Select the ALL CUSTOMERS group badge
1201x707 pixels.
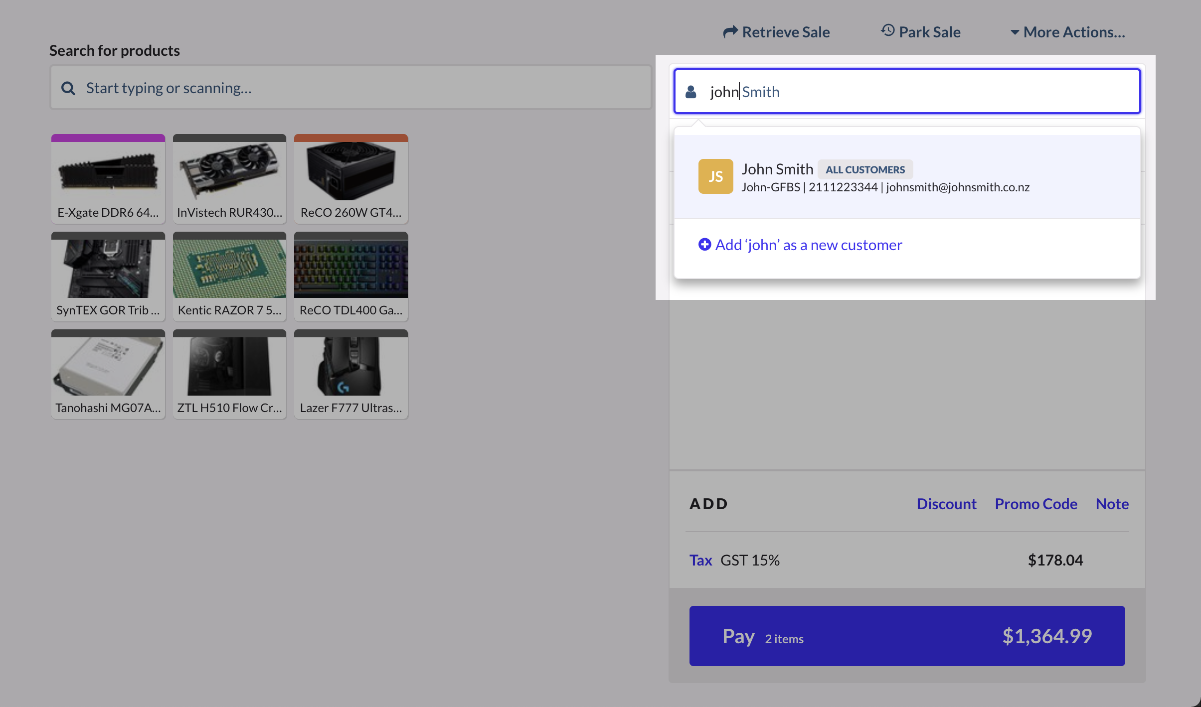(x=864, y=169)
